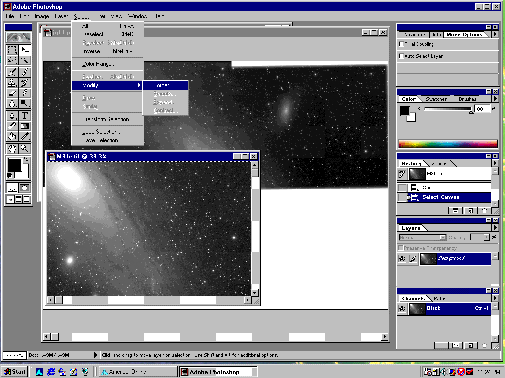This screenshot has height=378, width=505.
Task: Click the Adobe Photoshop taskbar button
Action: (x=218, y=372)
